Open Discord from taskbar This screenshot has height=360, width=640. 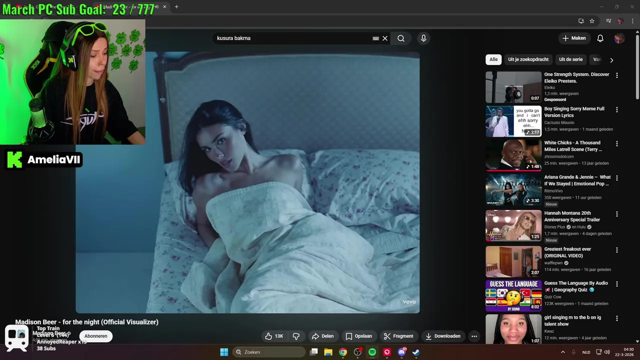pos(401,352)
